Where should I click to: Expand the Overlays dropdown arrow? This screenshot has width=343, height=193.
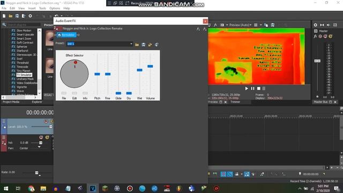click(x=260, y=25)
